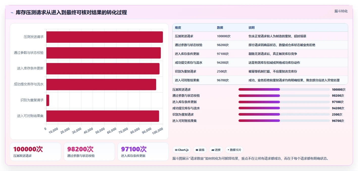Click progress bar for 通过参数与状态校验
Image resolution: width=358 pixels, height=171 pixels.
tap(284, 96)
